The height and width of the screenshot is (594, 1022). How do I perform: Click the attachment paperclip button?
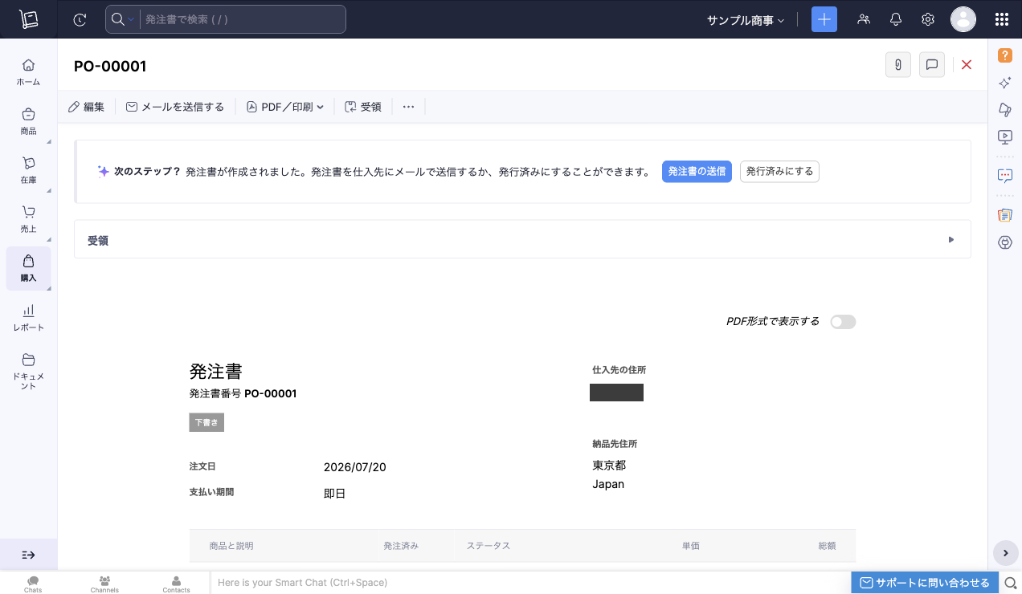pyautogui.click(x=898, y=65)
